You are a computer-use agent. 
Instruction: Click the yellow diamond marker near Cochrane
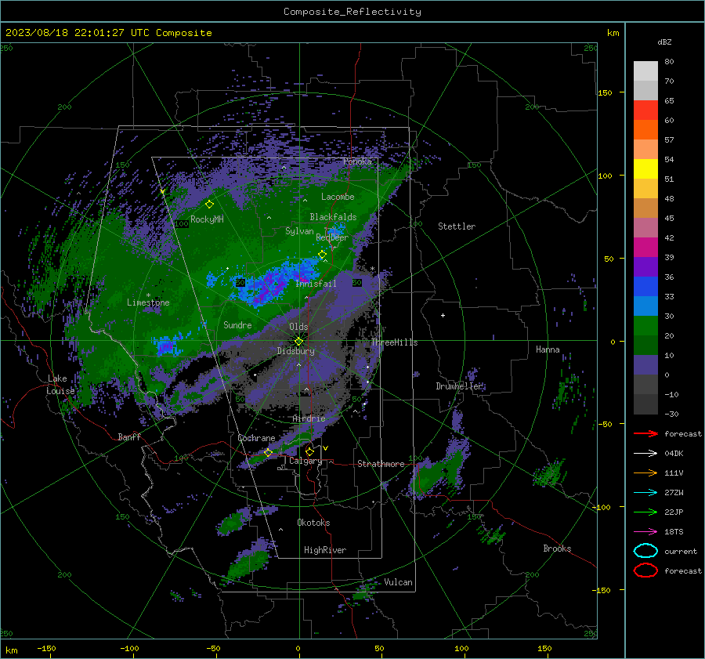click(269, 452)
